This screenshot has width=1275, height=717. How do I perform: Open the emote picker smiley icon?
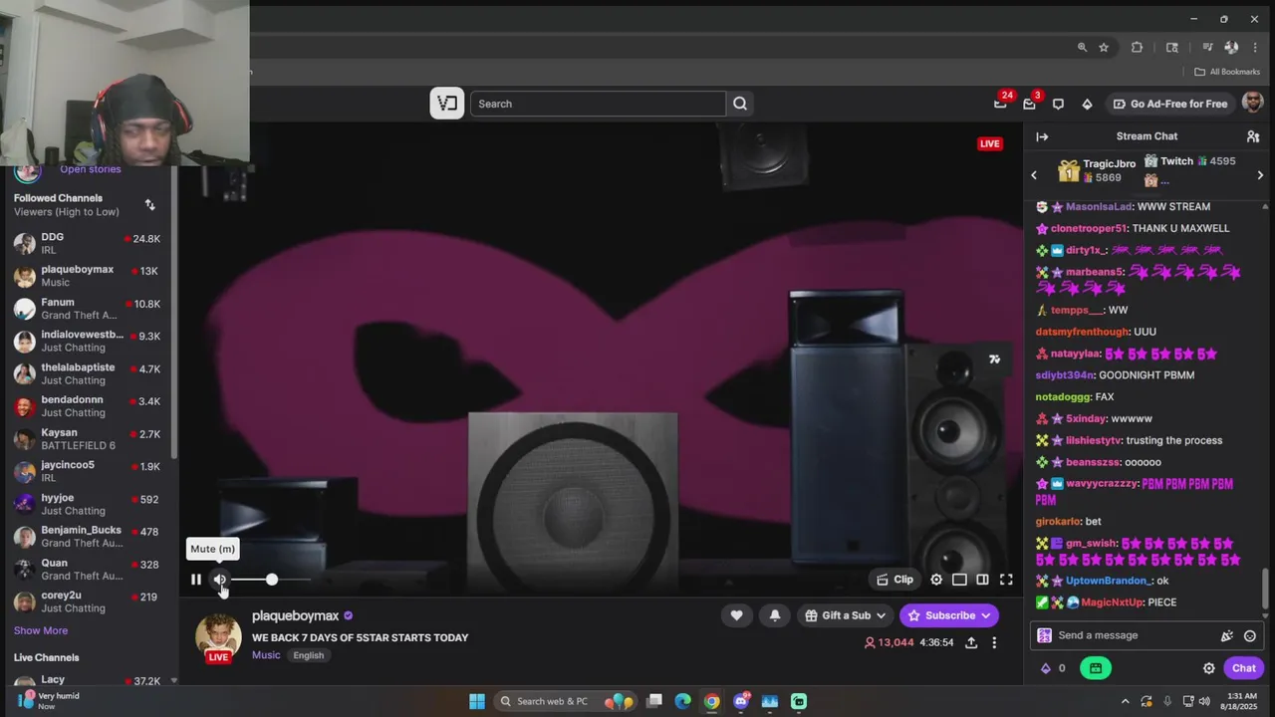1250,635
